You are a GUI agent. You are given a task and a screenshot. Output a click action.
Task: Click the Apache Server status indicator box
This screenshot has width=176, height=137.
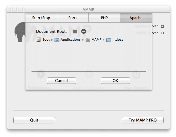point(162,26)
